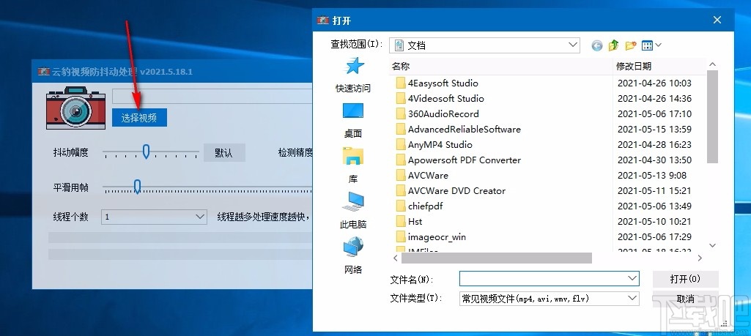Viewport: 751px width, 336px height.
Task: Click the horizontal scrollbar thumb in file list
Action: (497, 258)
